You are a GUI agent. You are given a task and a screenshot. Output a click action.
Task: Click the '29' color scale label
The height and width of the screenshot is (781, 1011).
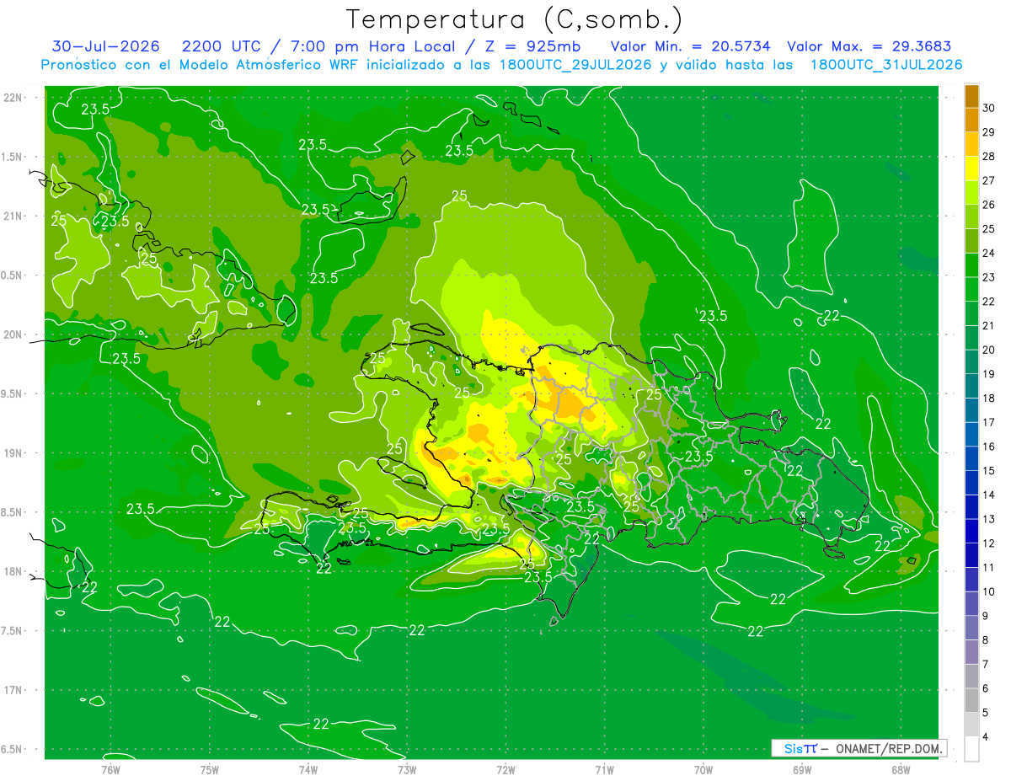pyautogui.click(x=990, y=132)
